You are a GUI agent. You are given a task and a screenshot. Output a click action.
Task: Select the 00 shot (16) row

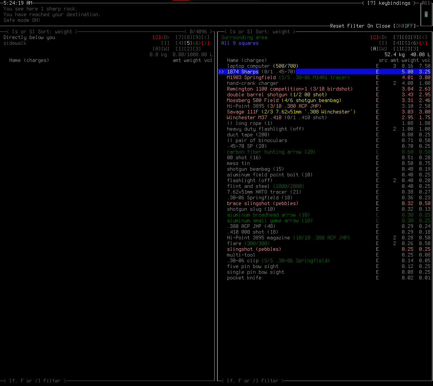click(324, 157)
